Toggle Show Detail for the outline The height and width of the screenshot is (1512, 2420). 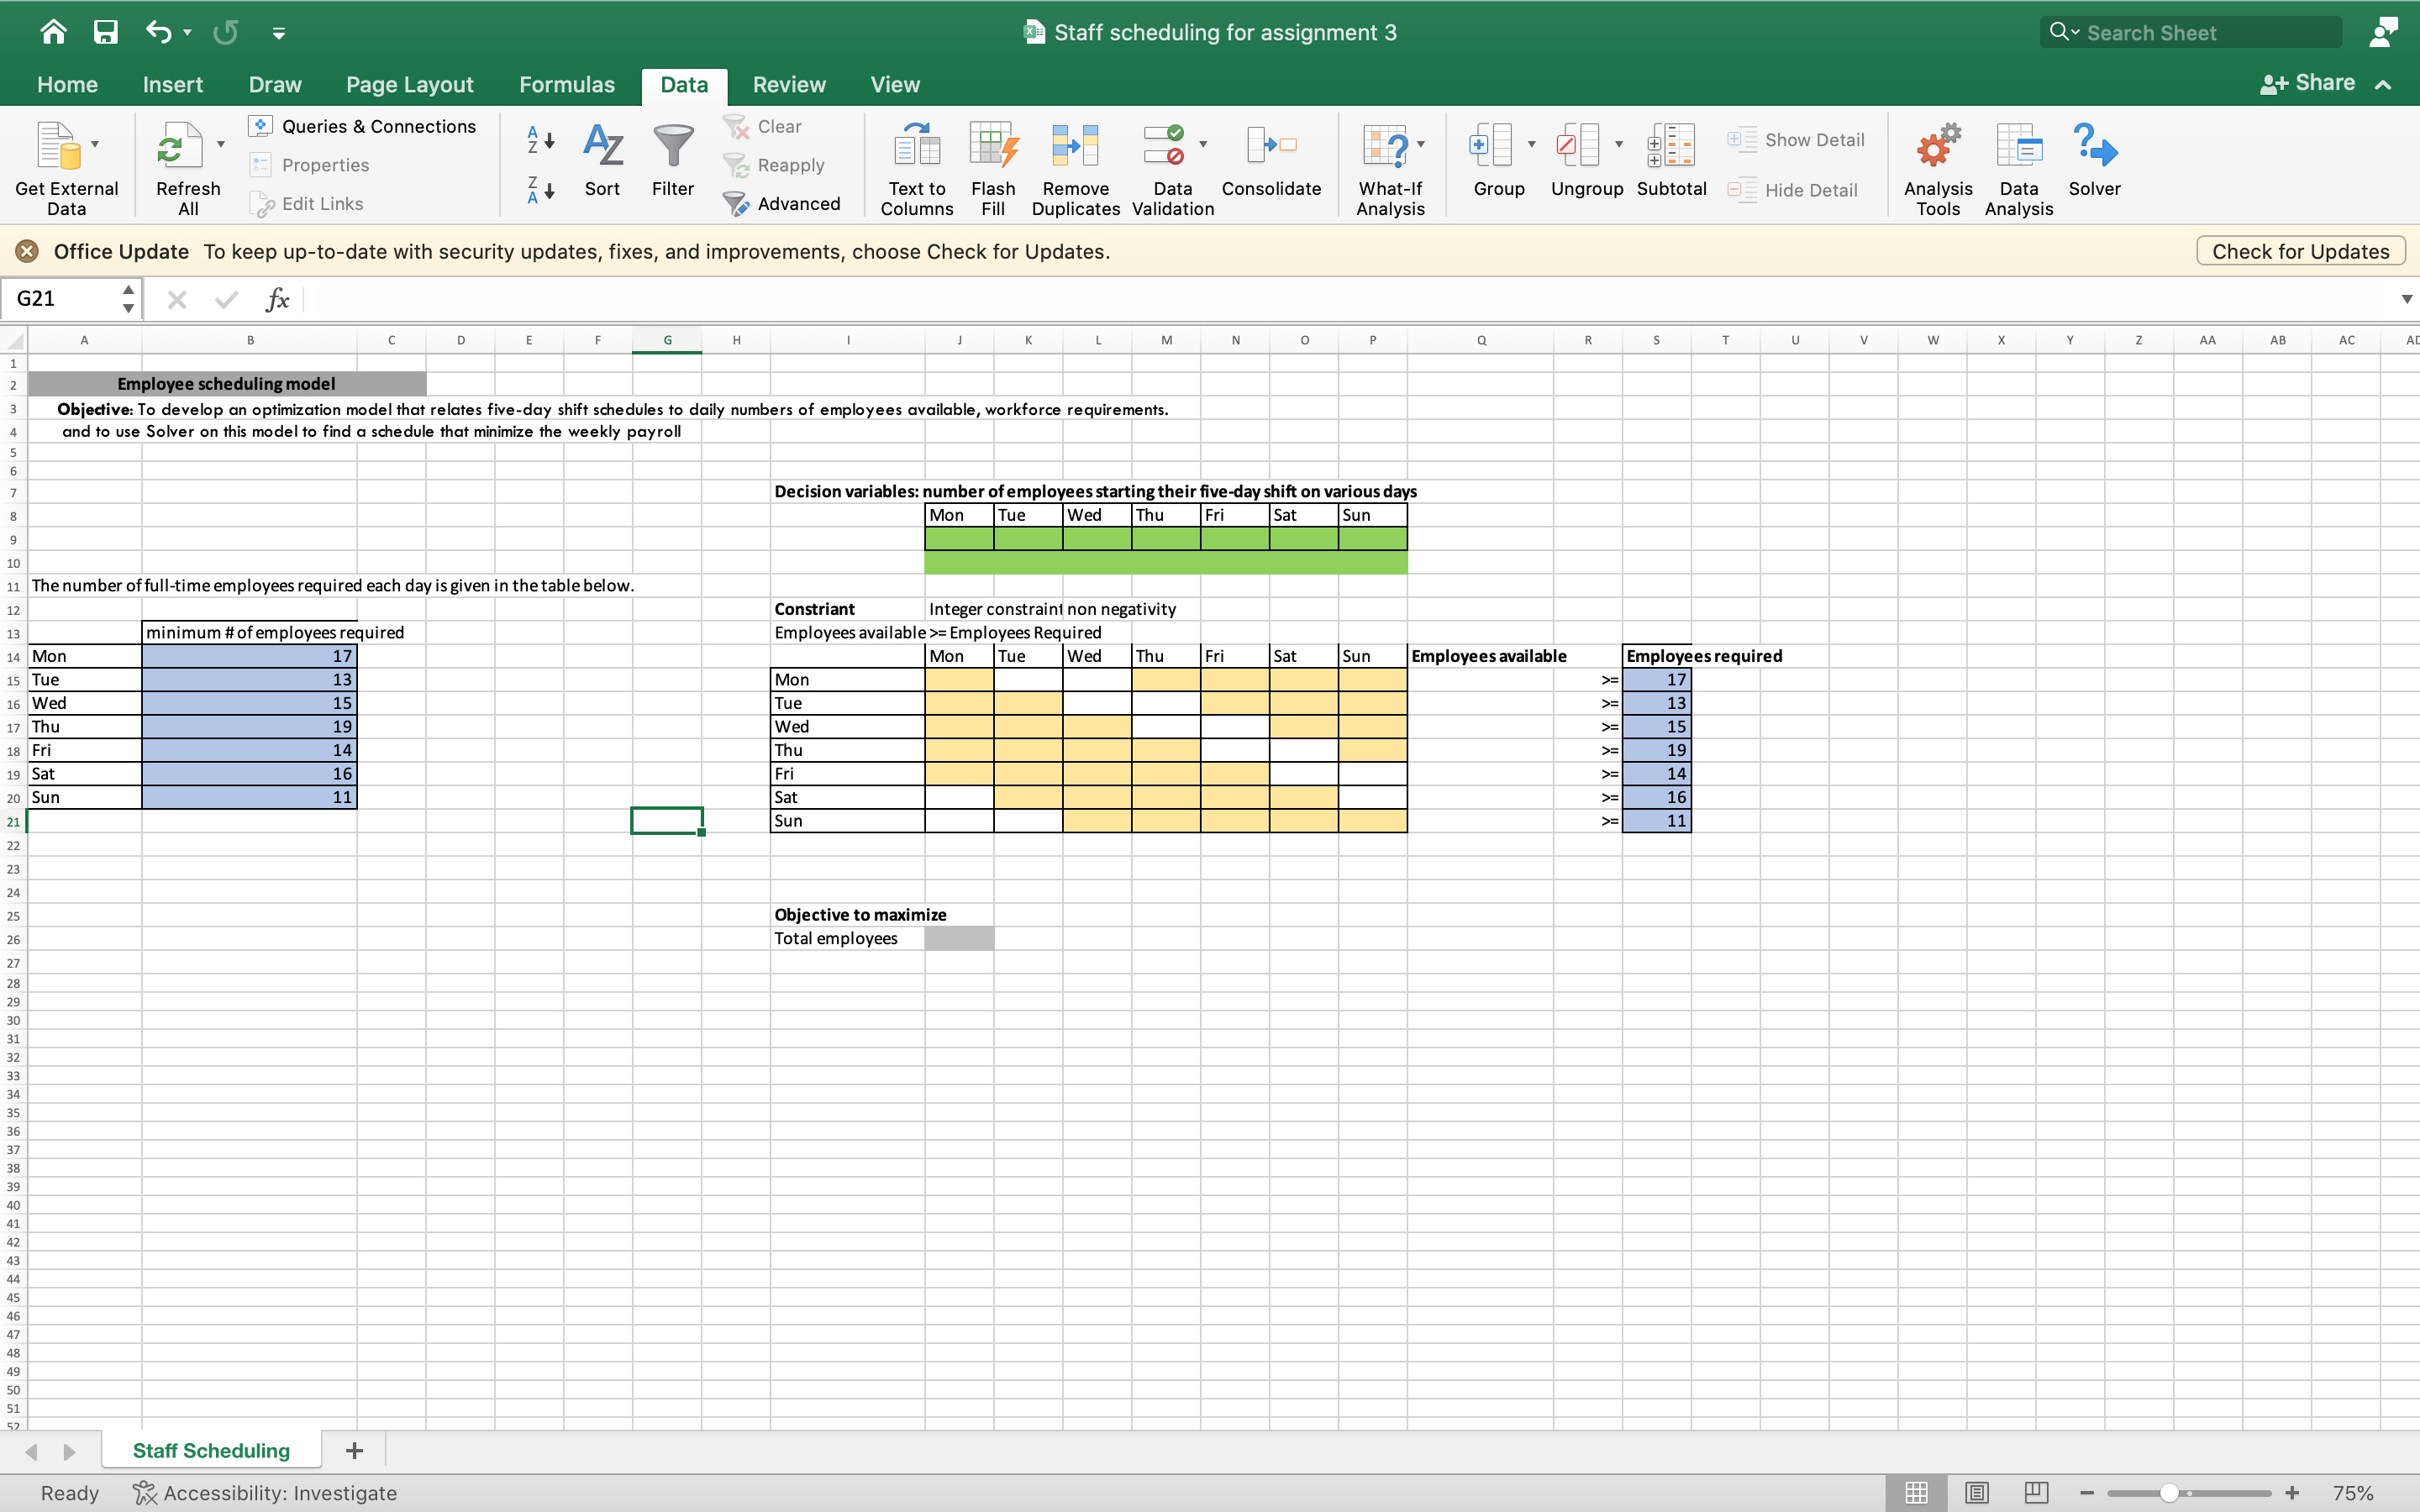pyautogui.click(x=1796, y=140)
